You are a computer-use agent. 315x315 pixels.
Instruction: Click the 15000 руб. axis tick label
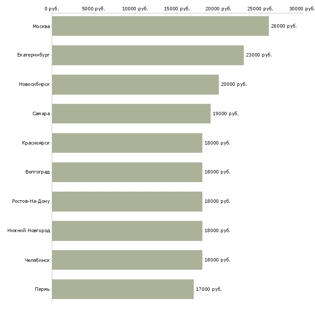[177, 9]
